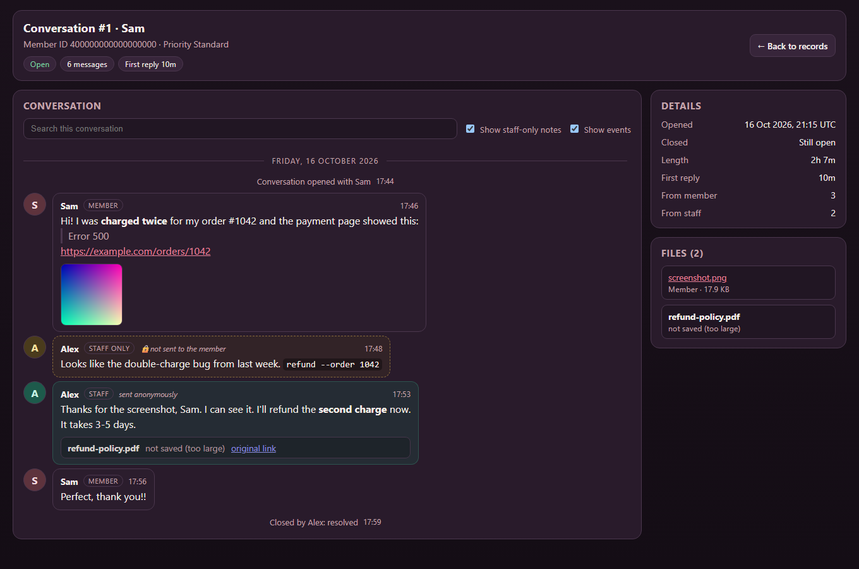Click the Member ID and Priority Standard line
This screenshot has width=859, height=569.
pyautogui.click(x=126, y=44)
